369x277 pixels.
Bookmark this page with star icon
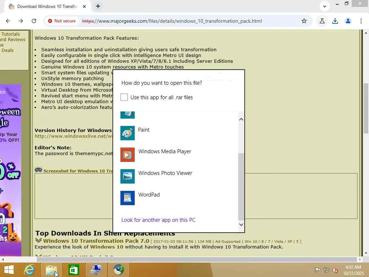(x=304, y=21)
